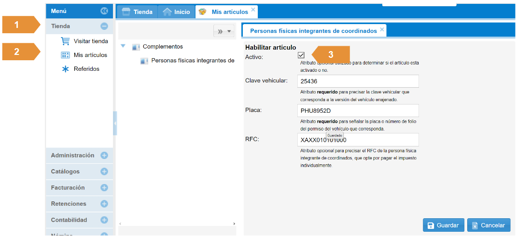The image size is (517, 238).
Task: Uncheck the Activo checkbox
Action: (301, 55)
